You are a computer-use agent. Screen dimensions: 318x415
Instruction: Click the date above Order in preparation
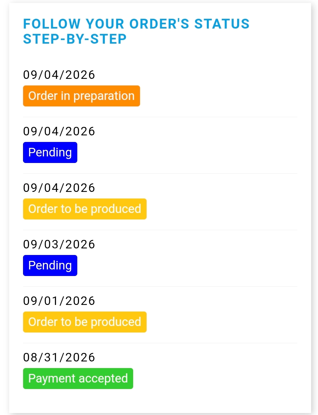click(x=59, y=75)
